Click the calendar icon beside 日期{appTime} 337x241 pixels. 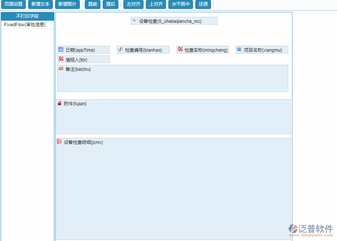tap(61, 49)
